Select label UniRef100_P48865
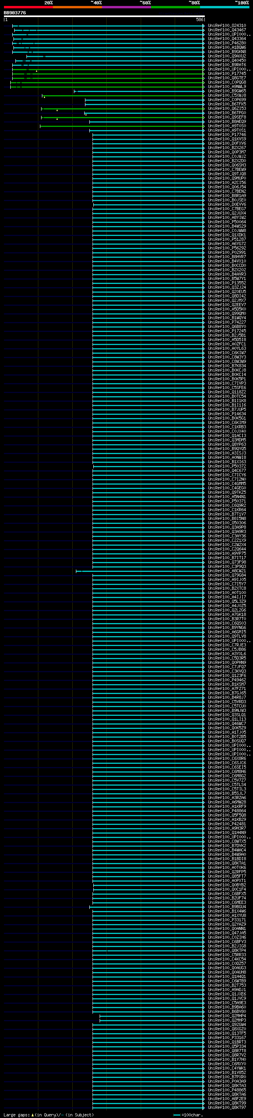The height and width of the screenshot is (1118, 253). tap(227, 1090)
